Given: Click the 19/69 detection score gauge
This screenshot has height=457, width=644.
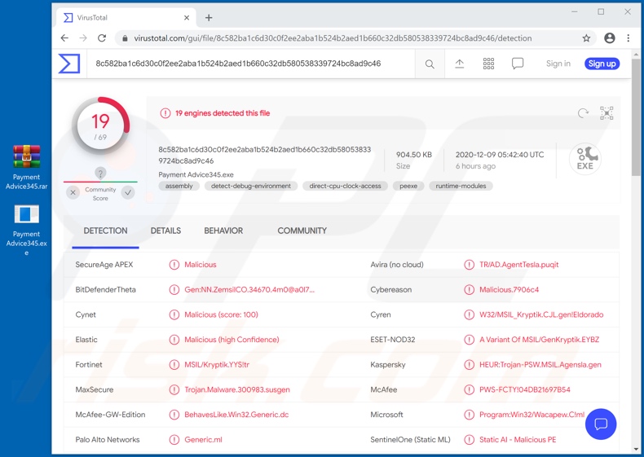Looking at the screenshot, I should point(100,125).
